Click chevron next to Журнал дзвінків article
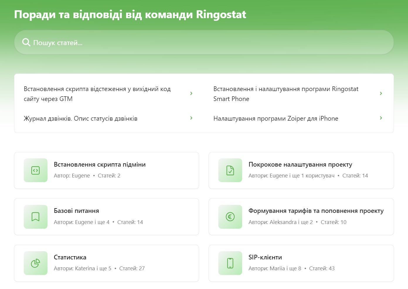 pos(191,118)
